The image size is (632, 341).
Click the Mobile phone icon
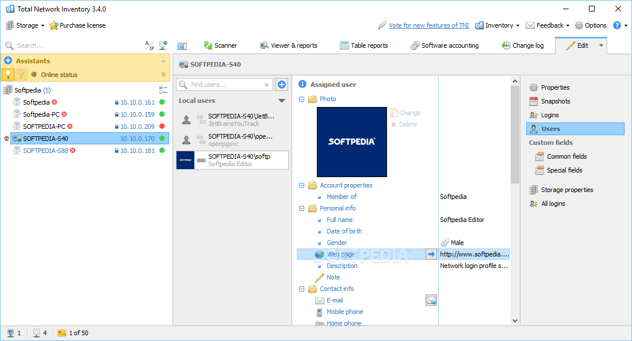[319, 312]
